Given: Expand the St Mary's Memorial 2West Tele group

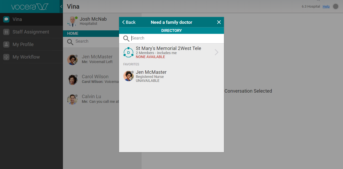Looking at the screenshot, I should [x=216, y=52].
